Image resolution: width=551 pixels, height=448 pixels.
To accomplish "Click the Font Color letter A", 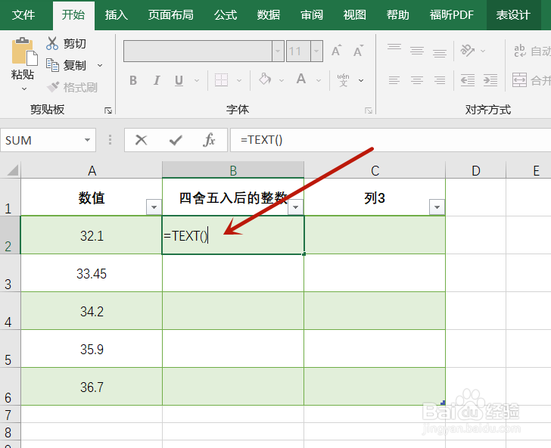I will (x=301, y=79).
